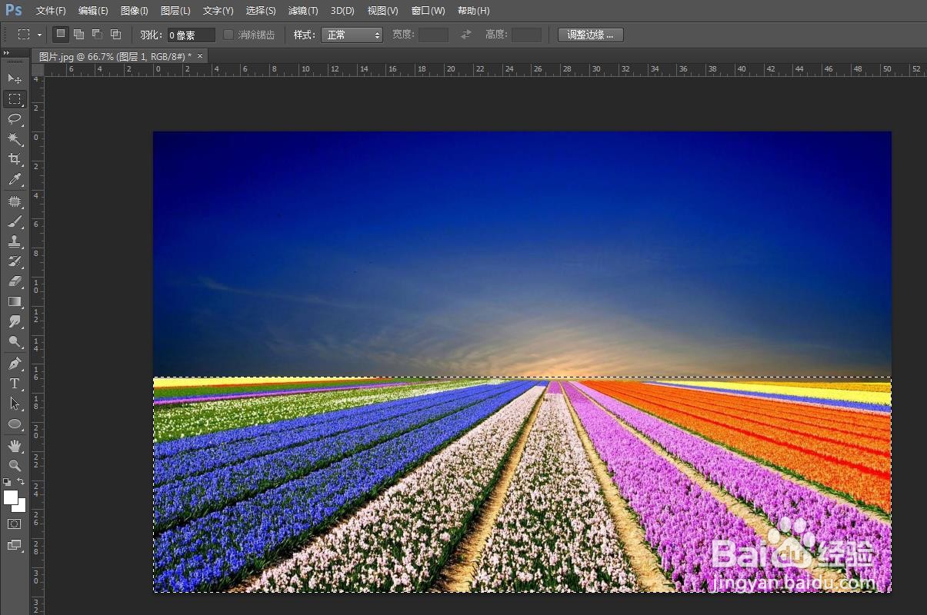Select the Eraser tool
This screenshot has height=615, width=927.
coord(15,281)
